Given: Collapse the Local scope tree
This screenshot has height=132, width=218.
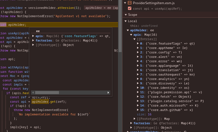Looking at the screenshot, I should point(125,21).
